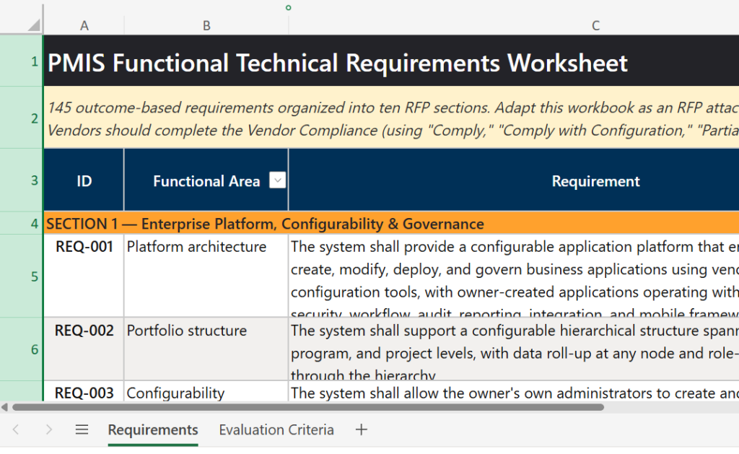The height and width of the screenshot is (454, 739).
Task: Select row 3 header
Action: (x=21, y=180)
